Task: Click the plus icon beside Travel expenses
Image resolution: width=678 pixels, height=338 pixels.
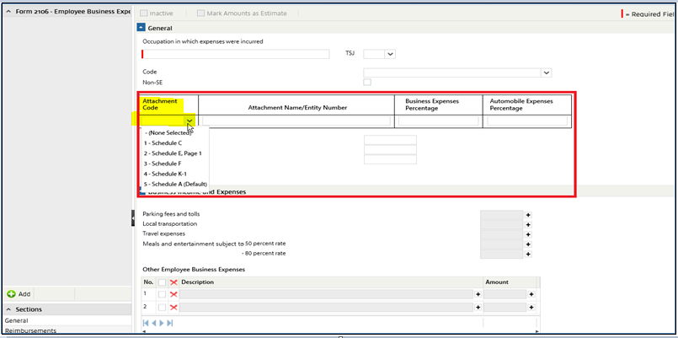Action: [529, 234]
